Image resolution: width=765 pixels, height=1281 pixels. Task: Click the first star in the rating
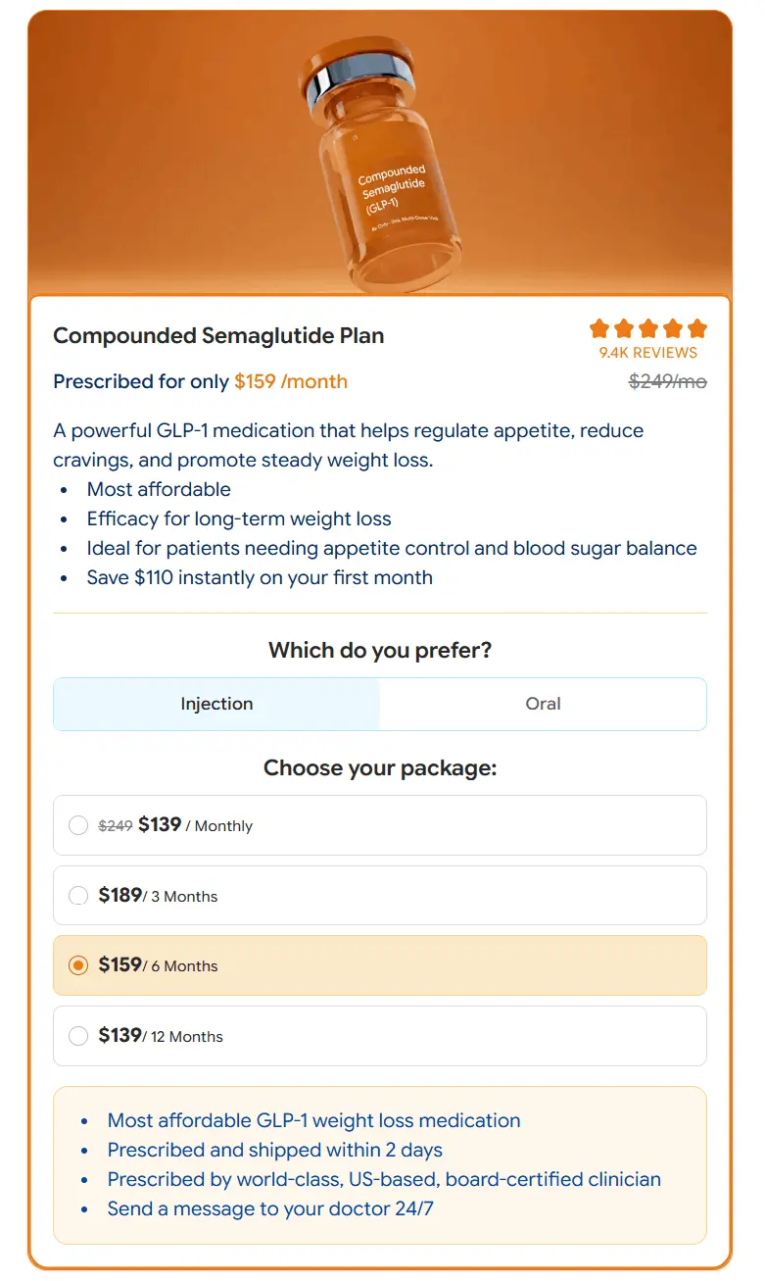click(599, 328)
